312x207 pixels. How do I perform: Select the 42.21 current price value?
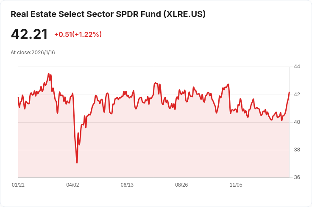(29, 34)
